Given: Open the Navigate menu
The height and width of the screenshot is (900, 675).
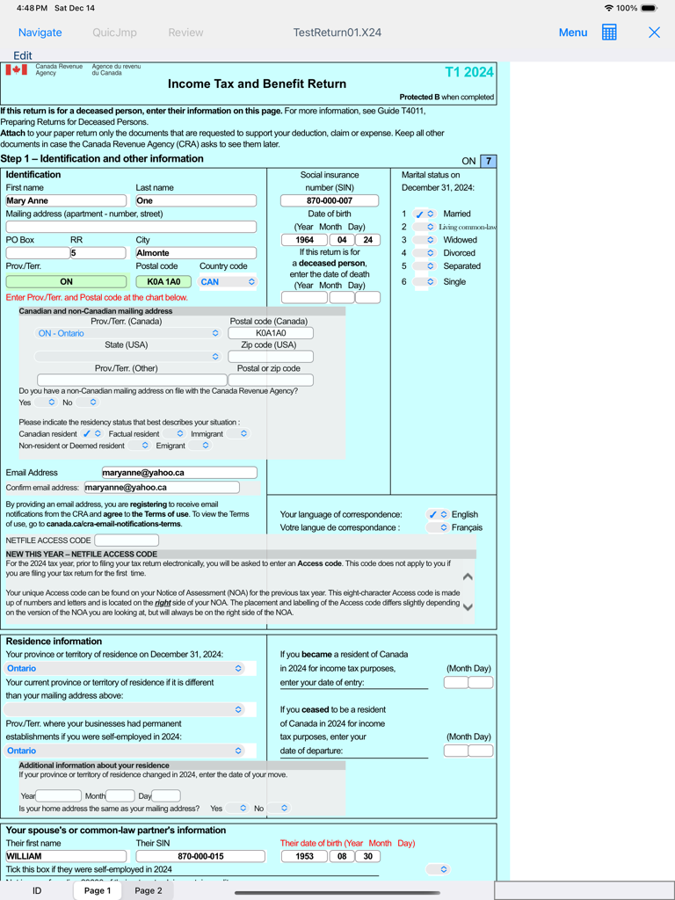Looking at the screenshot, I should pos(40,33).
